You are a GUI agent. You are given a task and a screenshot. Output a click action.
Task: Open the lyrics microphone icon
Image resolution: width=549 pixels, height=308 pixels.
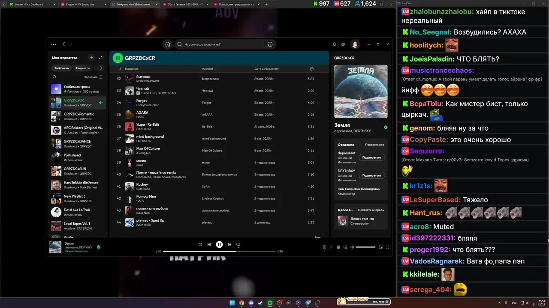click(332, 247)
